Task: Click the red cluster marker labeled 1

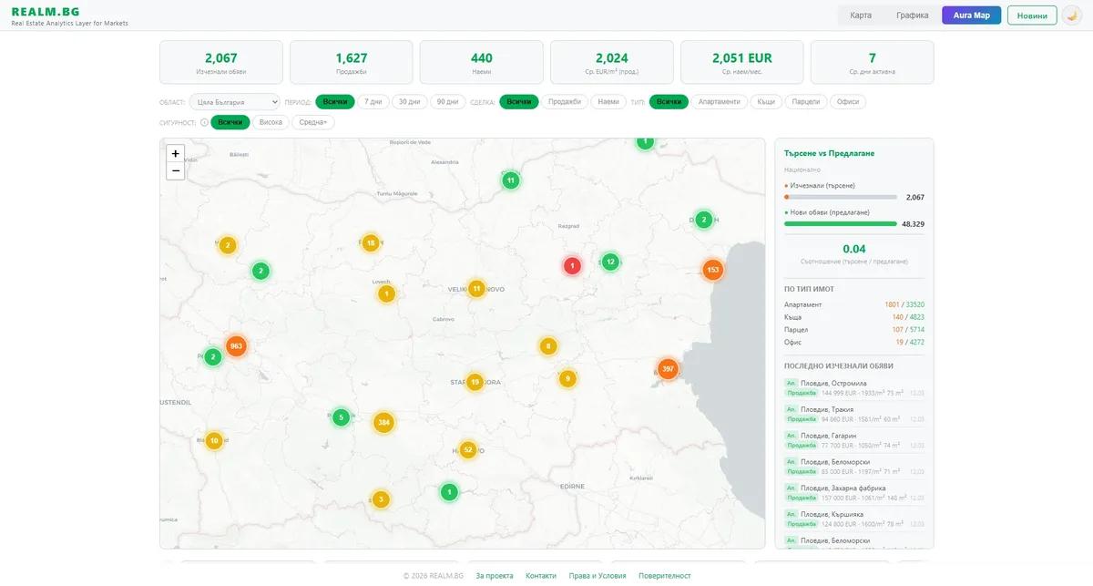Action: pyautogui.click(x=571, y=266)
